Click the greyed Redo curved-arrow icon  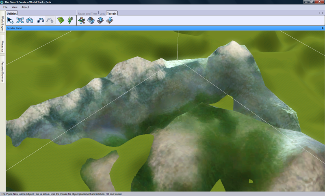pos(50,20)
